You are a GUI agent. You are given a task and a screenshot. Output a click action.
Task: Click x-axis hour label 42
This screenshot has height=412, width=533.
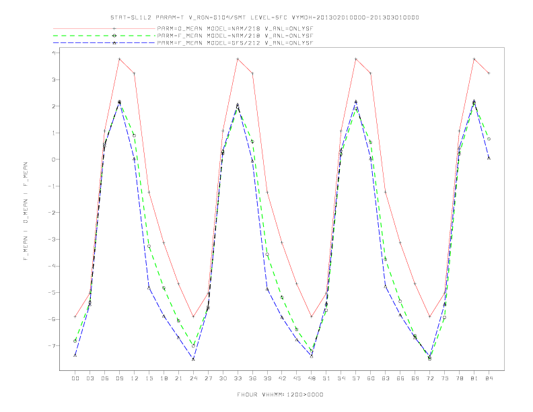(282, 378)
